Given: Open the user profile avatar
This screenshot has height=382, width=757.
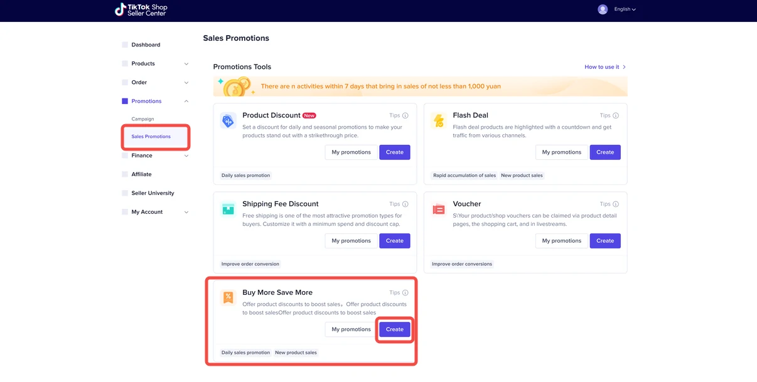Looking at the screenshot, I should point(603,9).
